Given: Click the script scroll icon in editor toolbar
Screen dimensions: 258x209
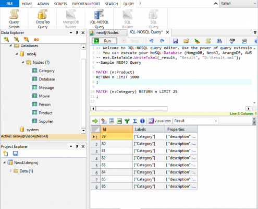Looking at the screenshot, I should pos(208,41).
